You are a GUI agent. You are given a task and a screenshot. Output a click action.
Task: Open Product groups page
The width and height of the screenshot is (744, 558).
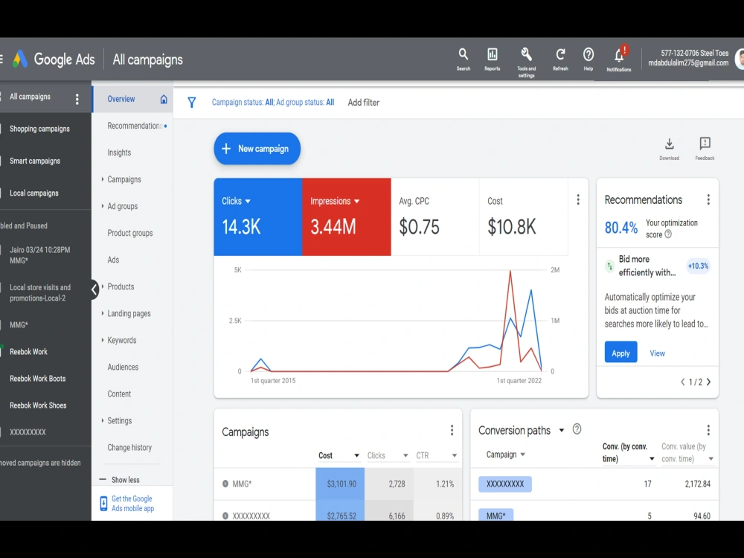(130, 233)
